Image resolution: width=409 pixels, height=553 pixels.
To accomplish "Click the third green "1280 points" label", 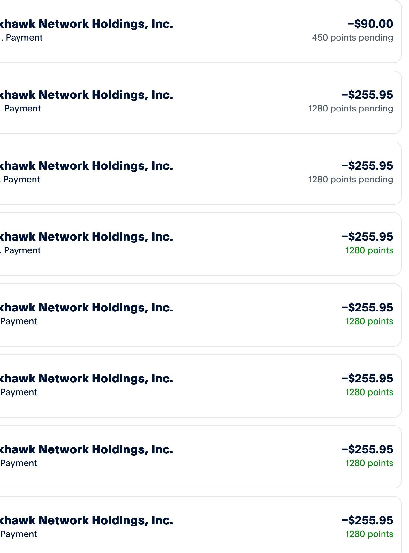I will click(369, 392).
